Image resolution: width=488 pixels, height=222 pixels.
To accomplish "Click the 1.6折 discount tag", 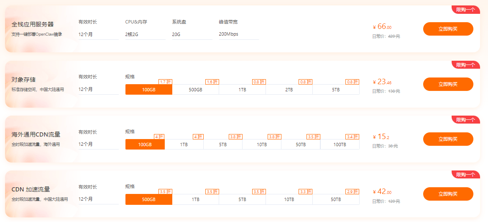I will point(212,82).
